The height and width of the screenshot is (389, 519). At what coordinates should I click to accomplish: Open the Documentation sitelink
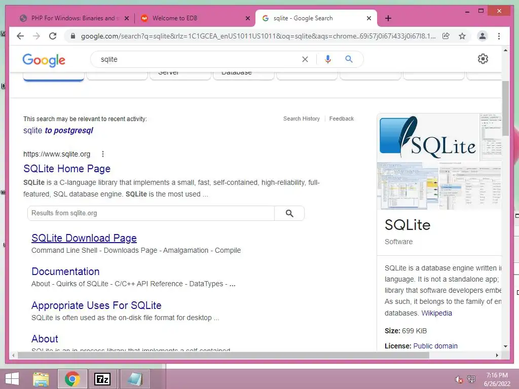(65, 271)
